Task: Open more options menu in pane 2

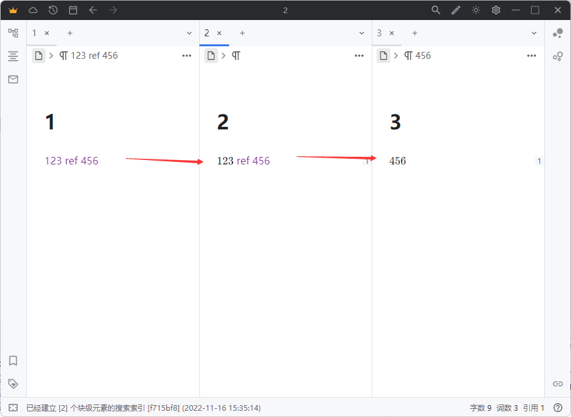Action: coord(359,56)
